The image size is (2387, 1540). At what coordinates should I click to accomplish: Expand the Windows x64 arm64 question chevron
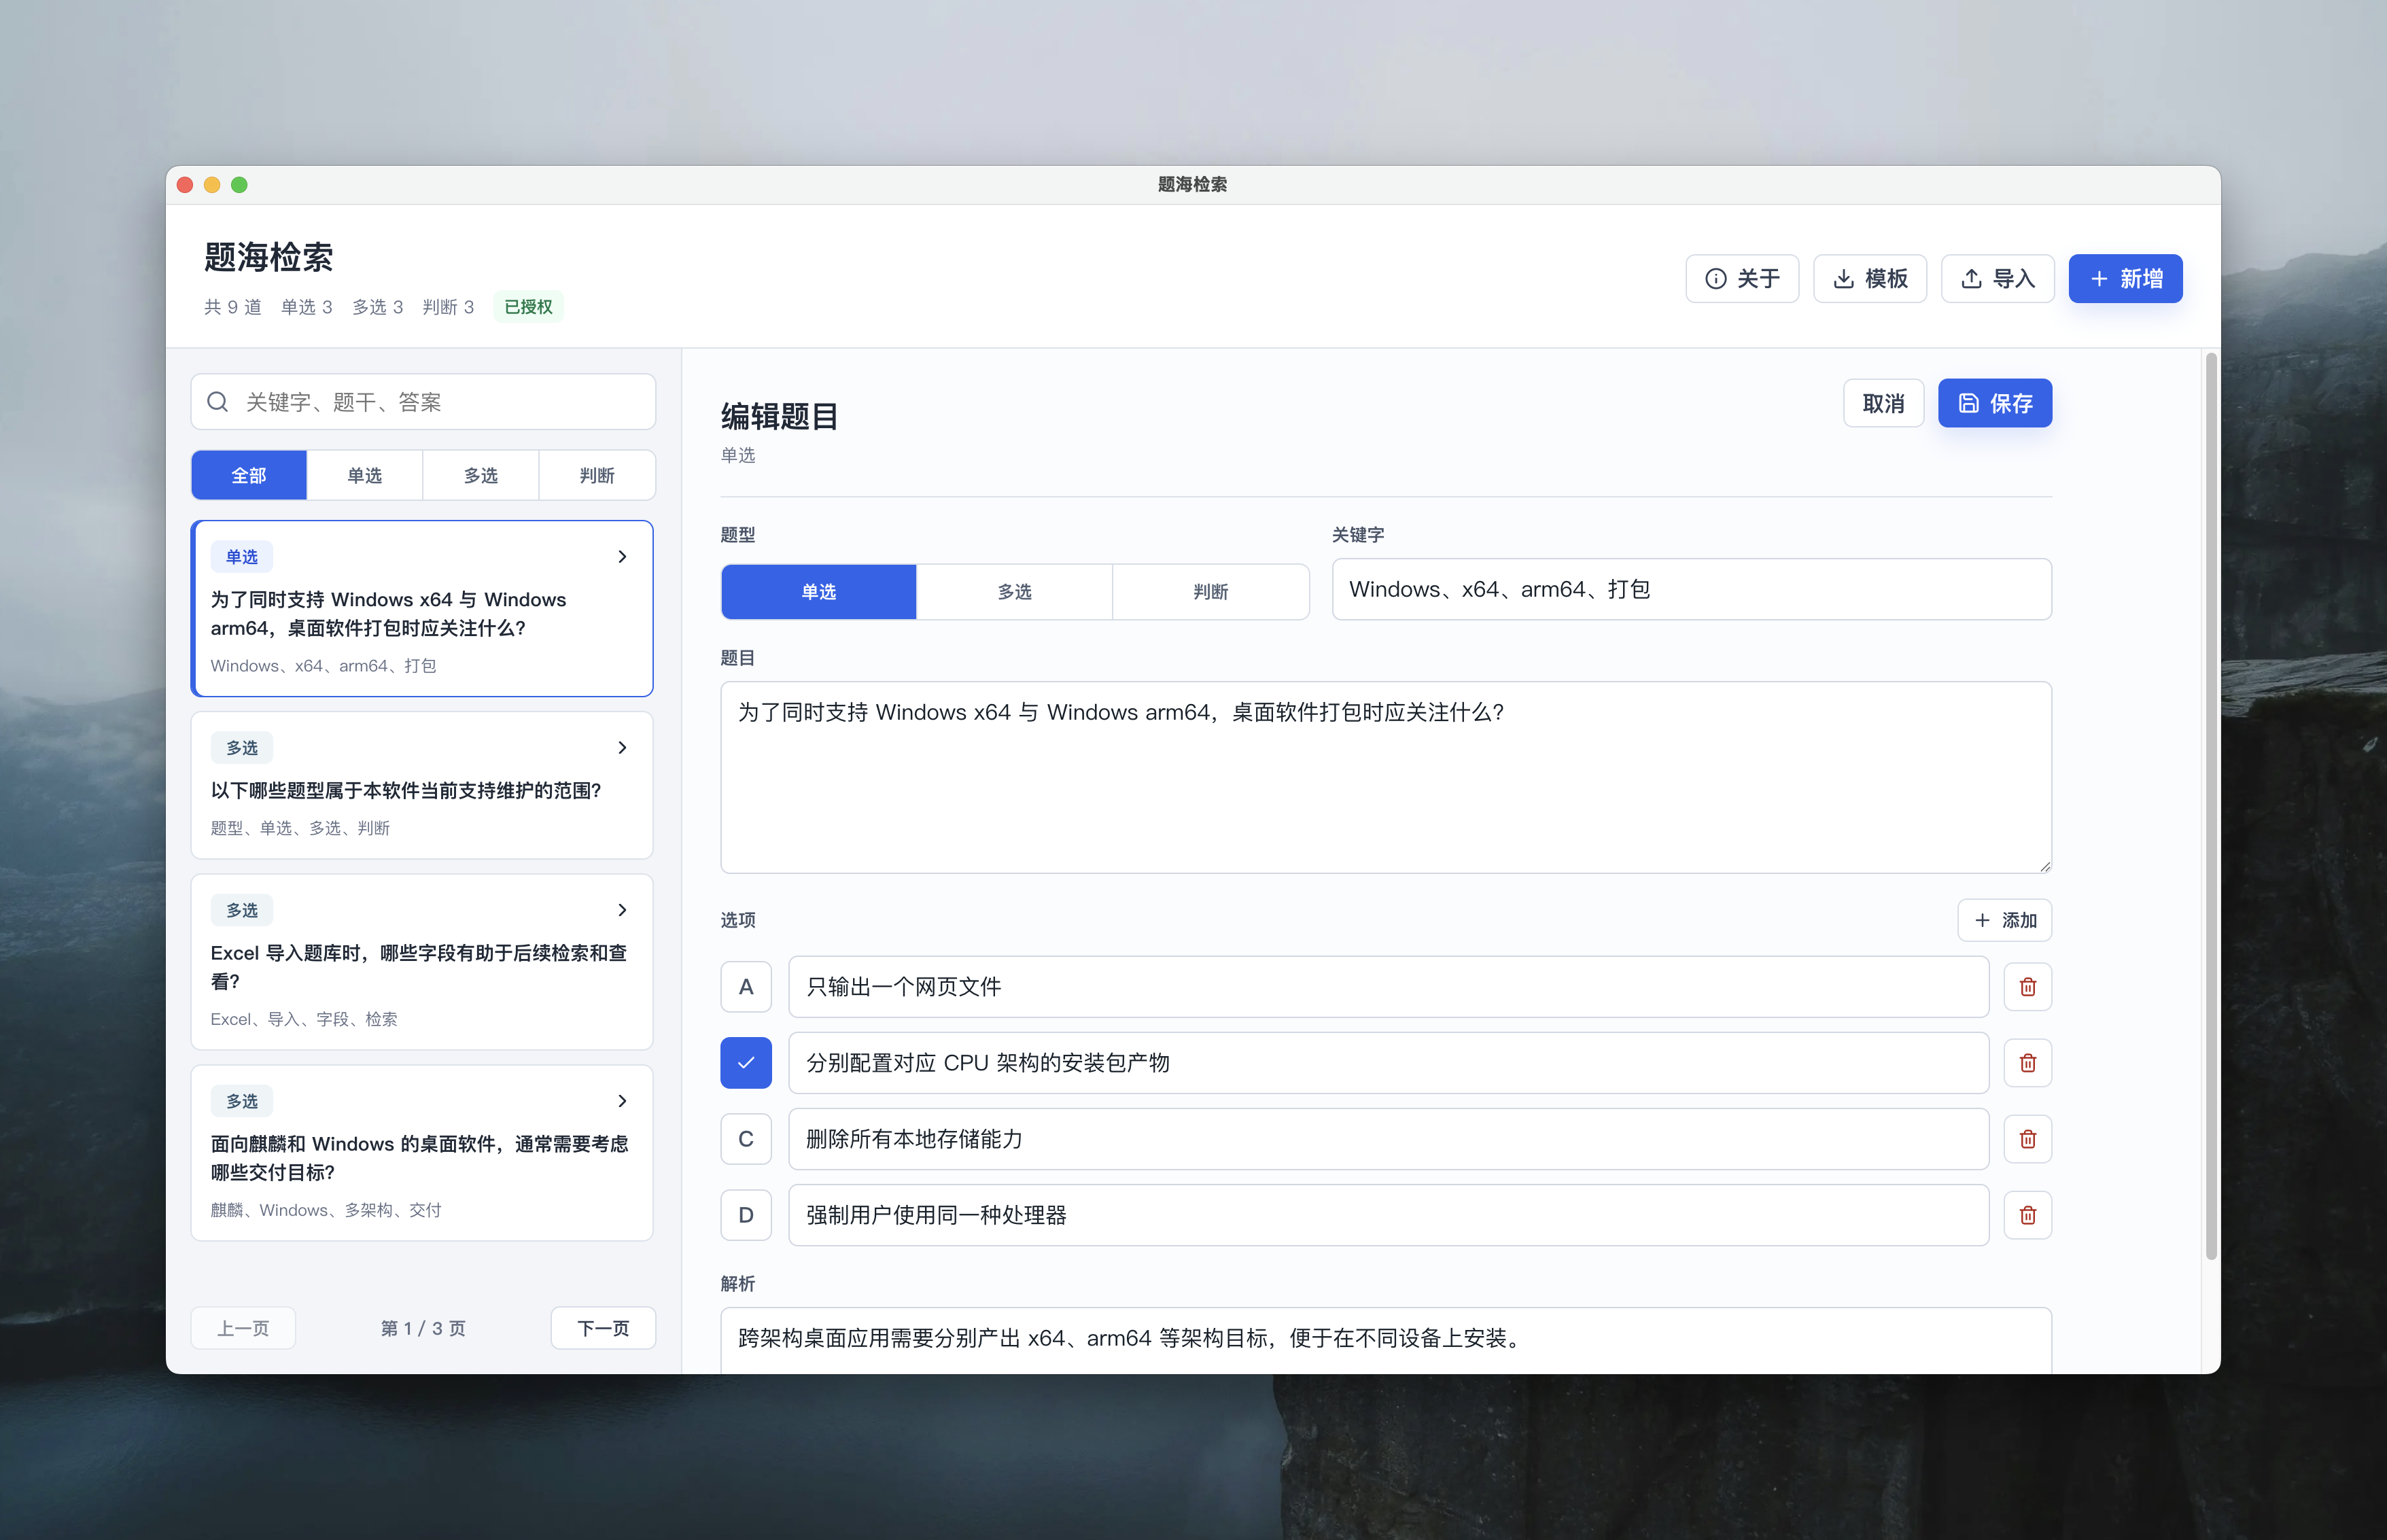tap(622, 556)
